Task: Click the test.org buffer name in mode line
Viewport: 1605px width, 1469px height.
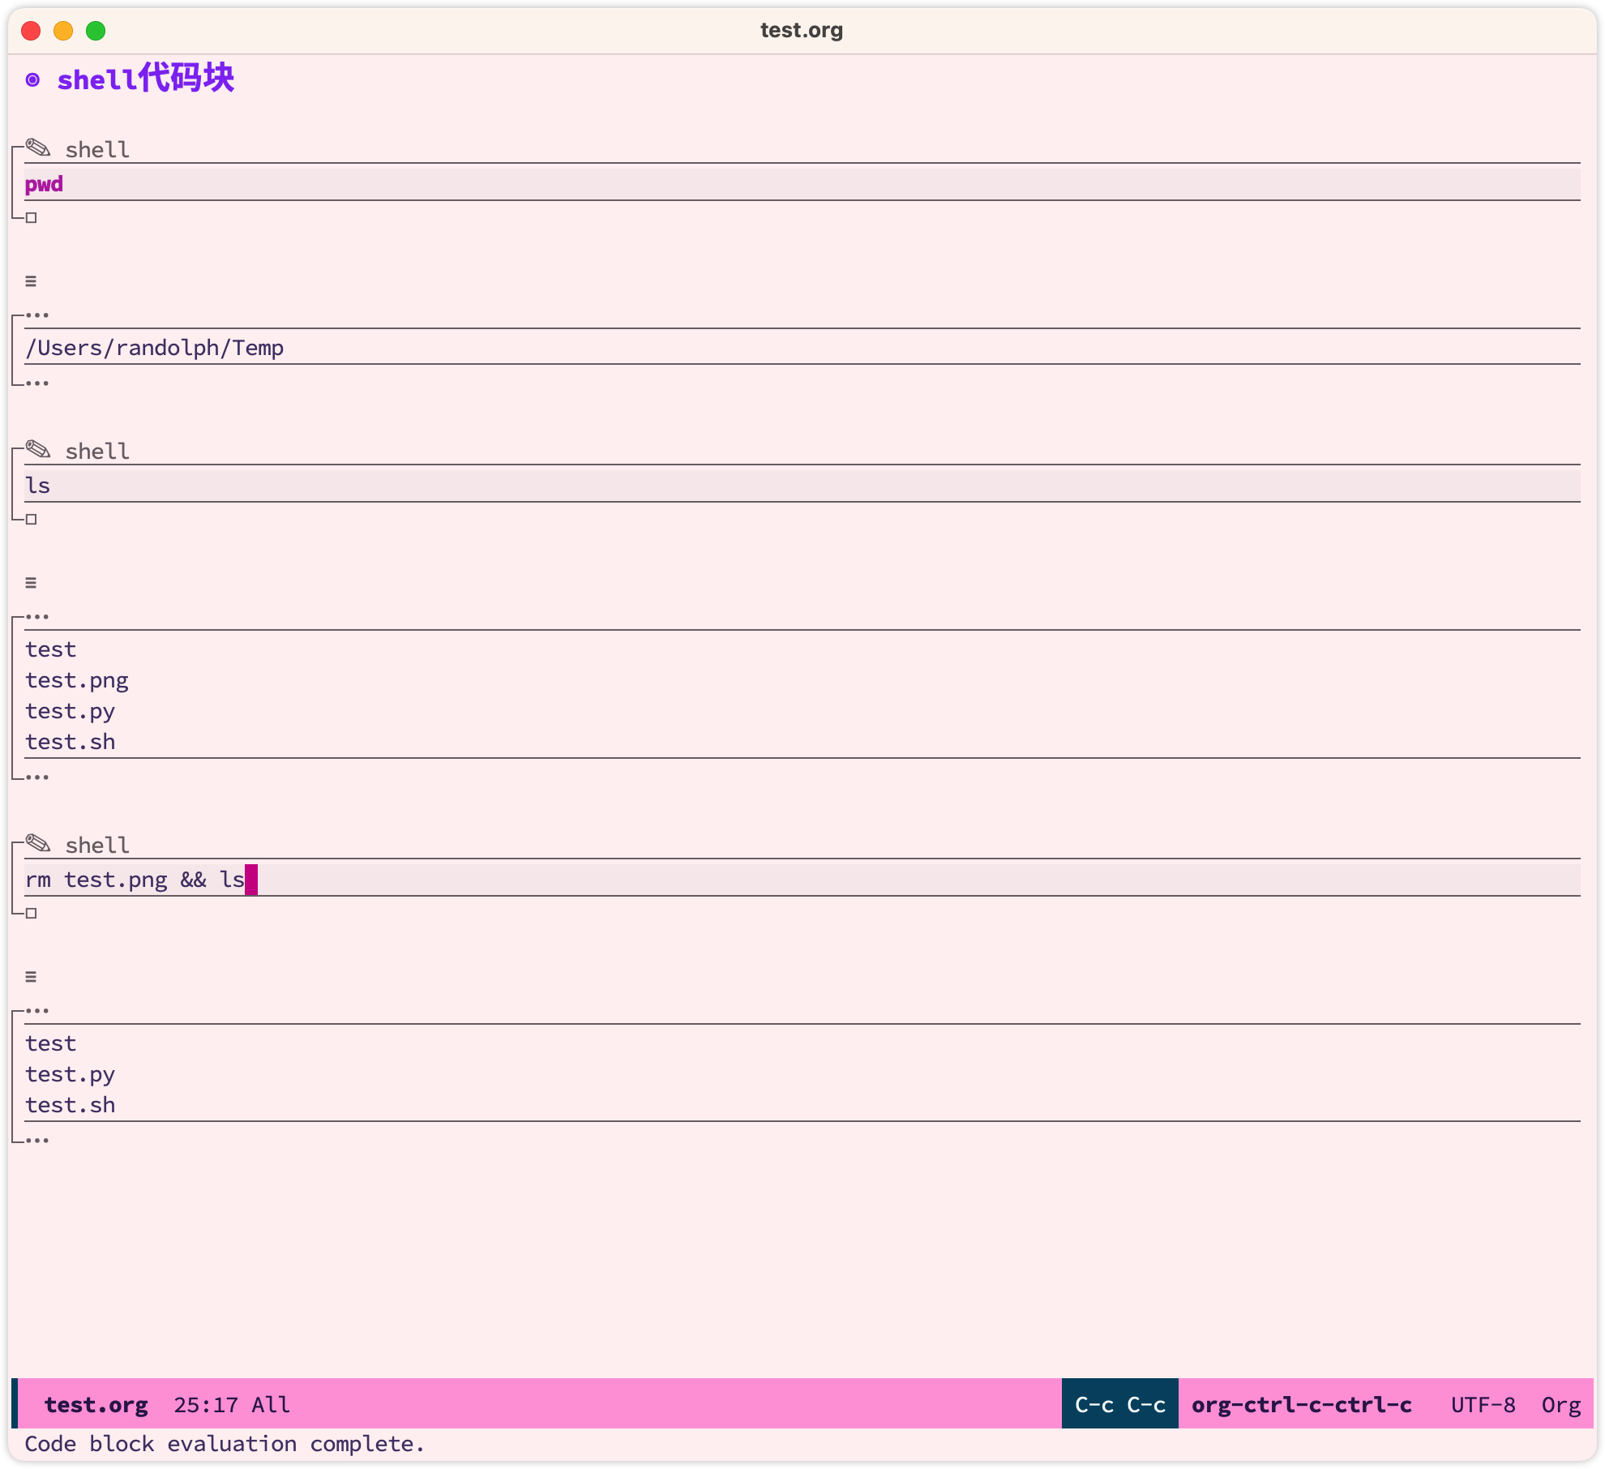Action: click(x=96, y=1405)
